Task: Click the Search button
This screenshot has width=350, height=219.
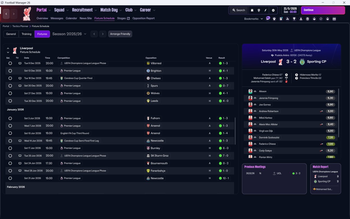Action: coord(239,10)
